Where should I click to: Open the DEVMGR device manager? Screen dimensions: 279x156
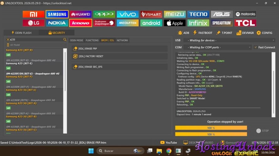tap(245, 33)
